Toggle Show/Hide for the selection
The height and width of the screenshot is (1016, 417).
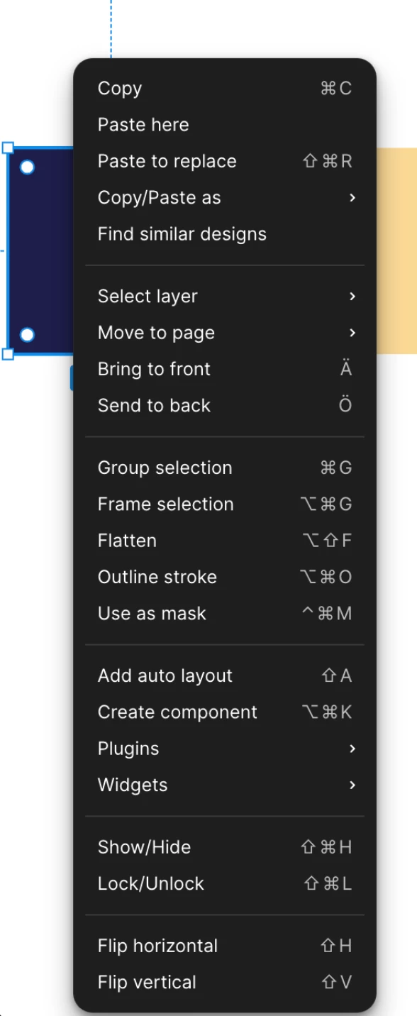225,847
